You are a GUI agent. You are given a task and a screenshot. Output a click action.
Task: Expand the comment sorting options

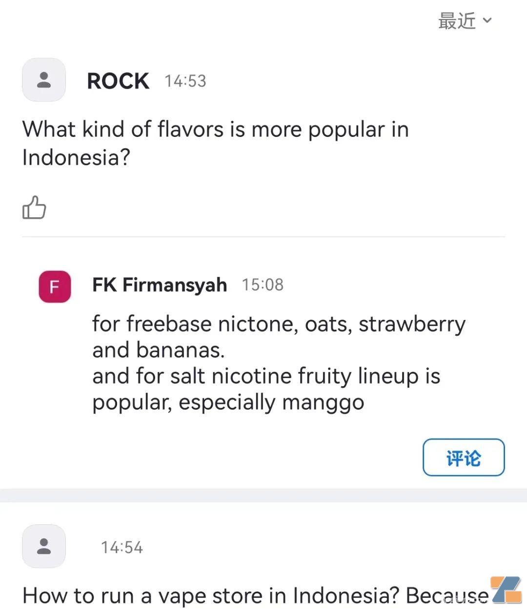click(x=464, y=20)
